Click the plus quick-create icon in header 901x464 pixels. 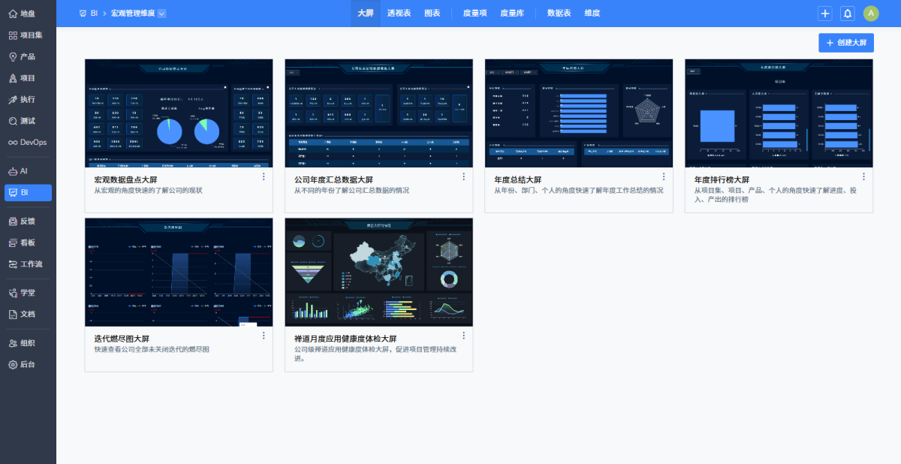pyautogui.click(x=824, y=14)
